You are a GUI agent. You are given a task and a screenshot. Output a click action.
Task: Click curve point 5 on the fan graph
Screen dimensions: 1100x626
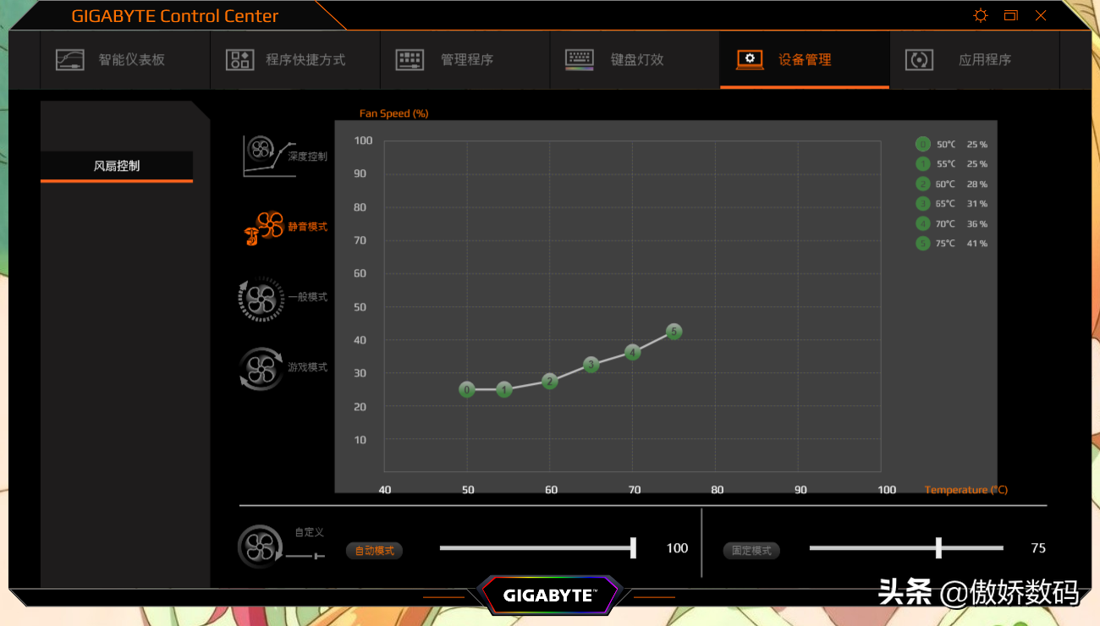coord(674,332)
